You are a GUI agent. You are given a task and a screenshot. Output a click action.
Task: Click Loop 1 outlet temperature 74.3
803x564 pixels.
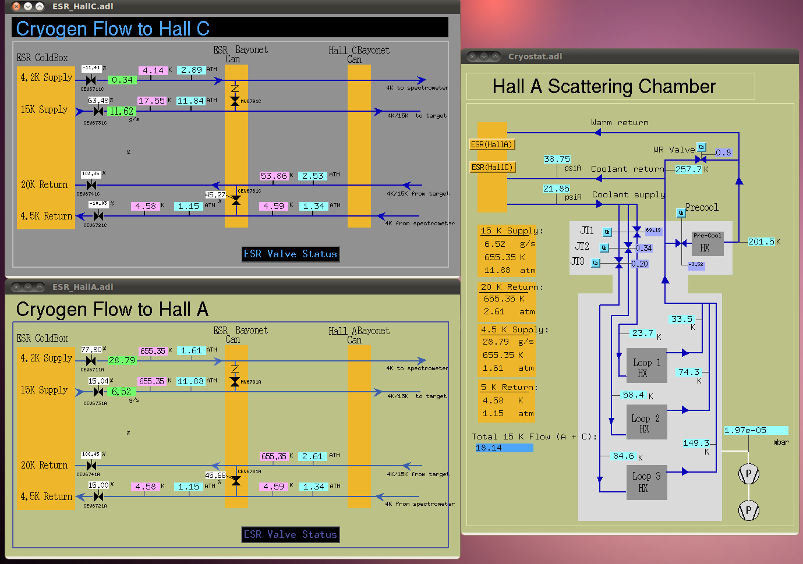[x=689, y=372]
